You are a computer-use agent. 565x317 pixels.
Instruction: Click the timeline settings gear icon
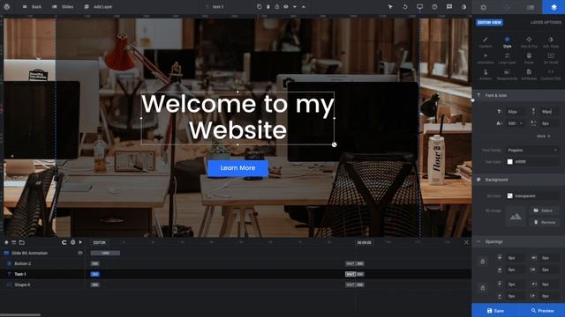click(72, 242)
